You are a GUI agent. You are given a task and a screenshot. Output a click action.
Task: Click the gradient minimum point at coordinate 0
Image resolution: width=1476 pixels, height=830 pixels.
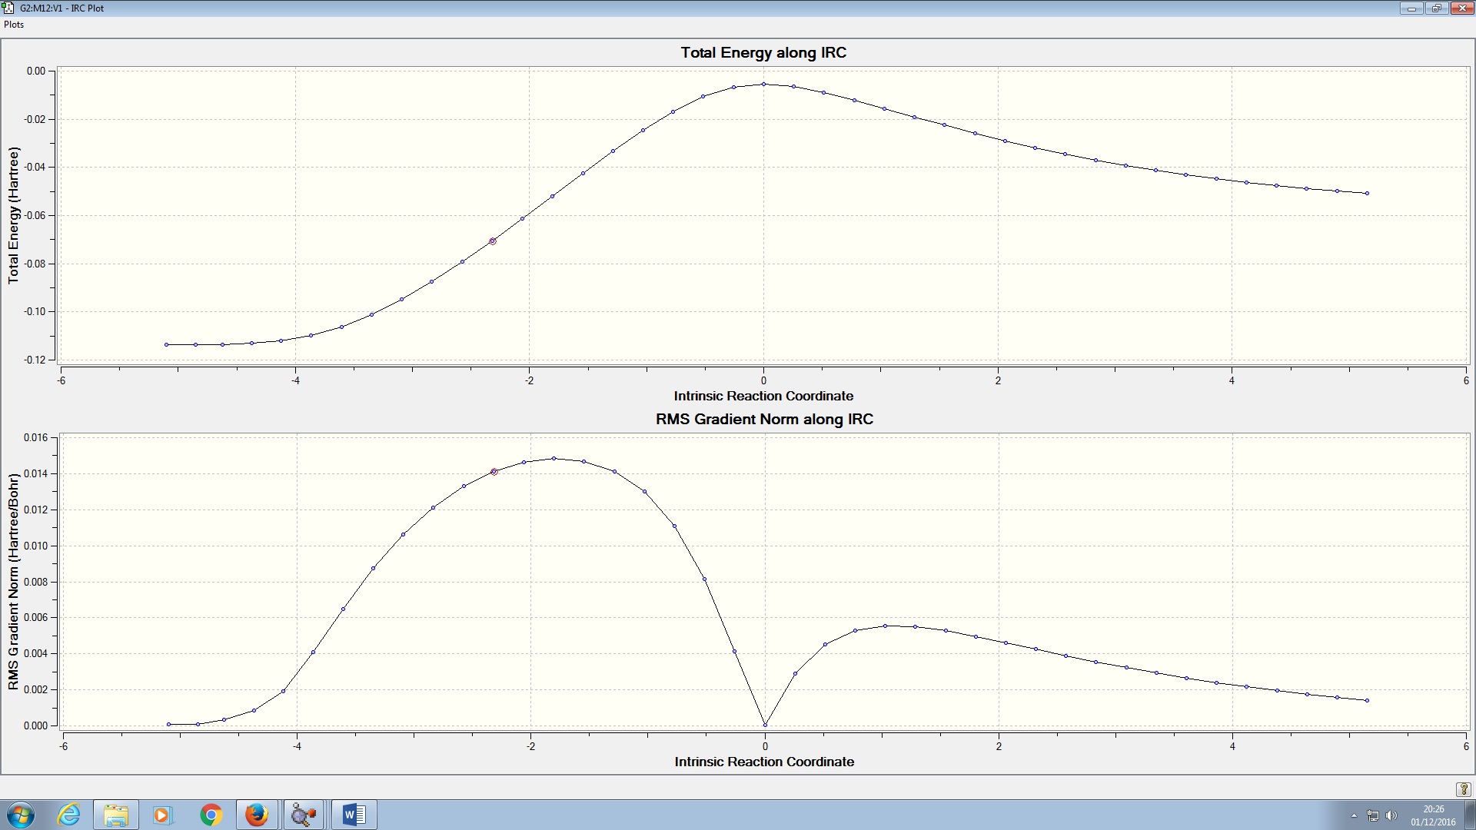click(765, 725)
